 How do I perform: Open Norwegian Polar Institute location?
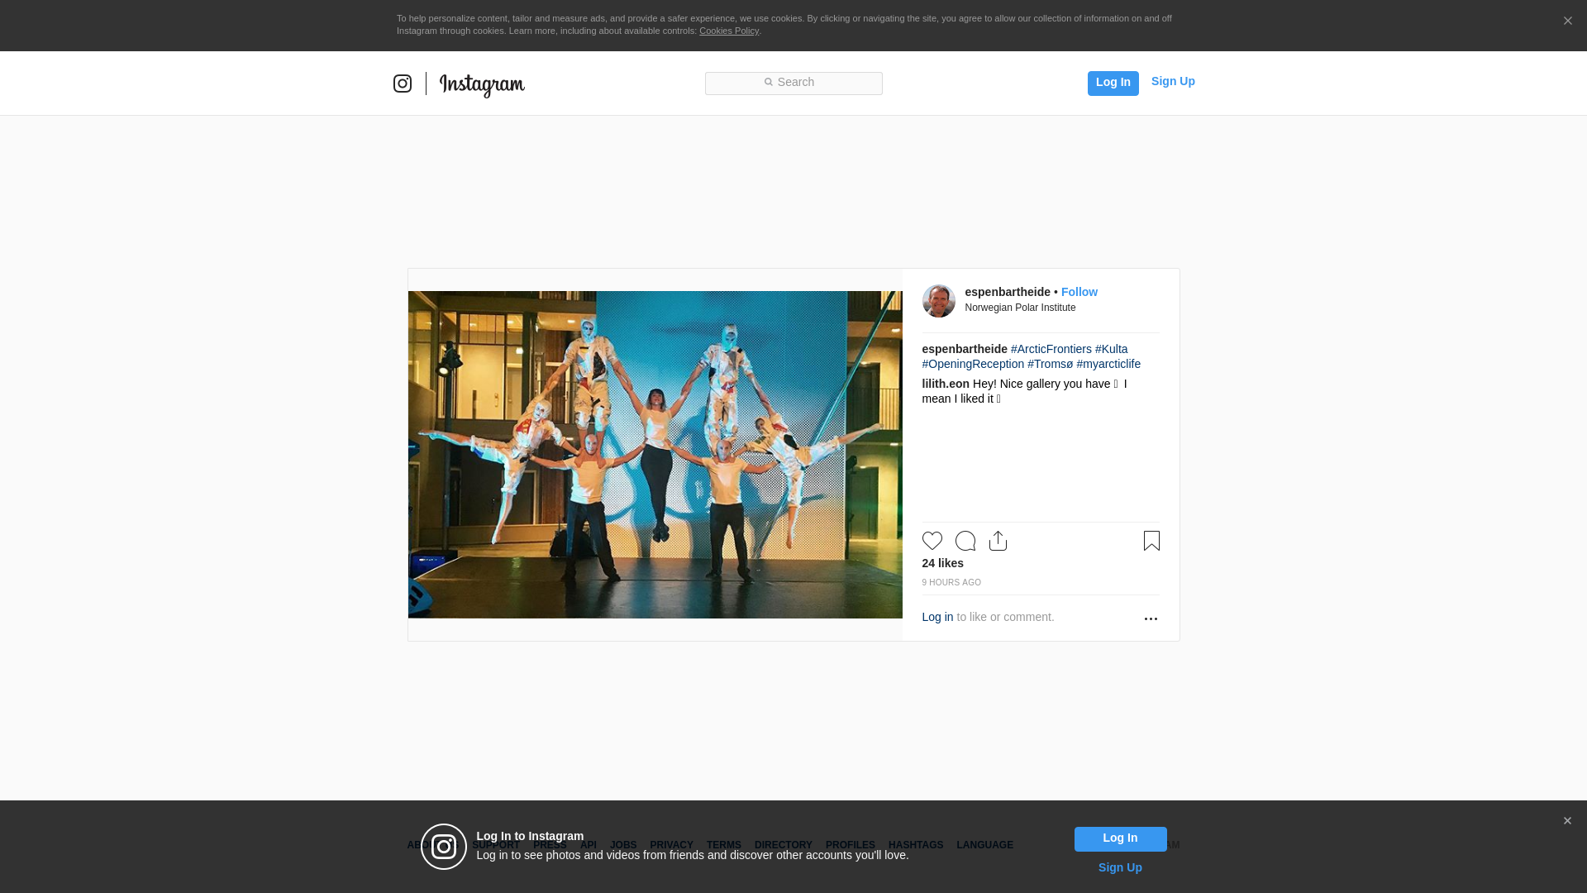click(x=1020, y=308)
